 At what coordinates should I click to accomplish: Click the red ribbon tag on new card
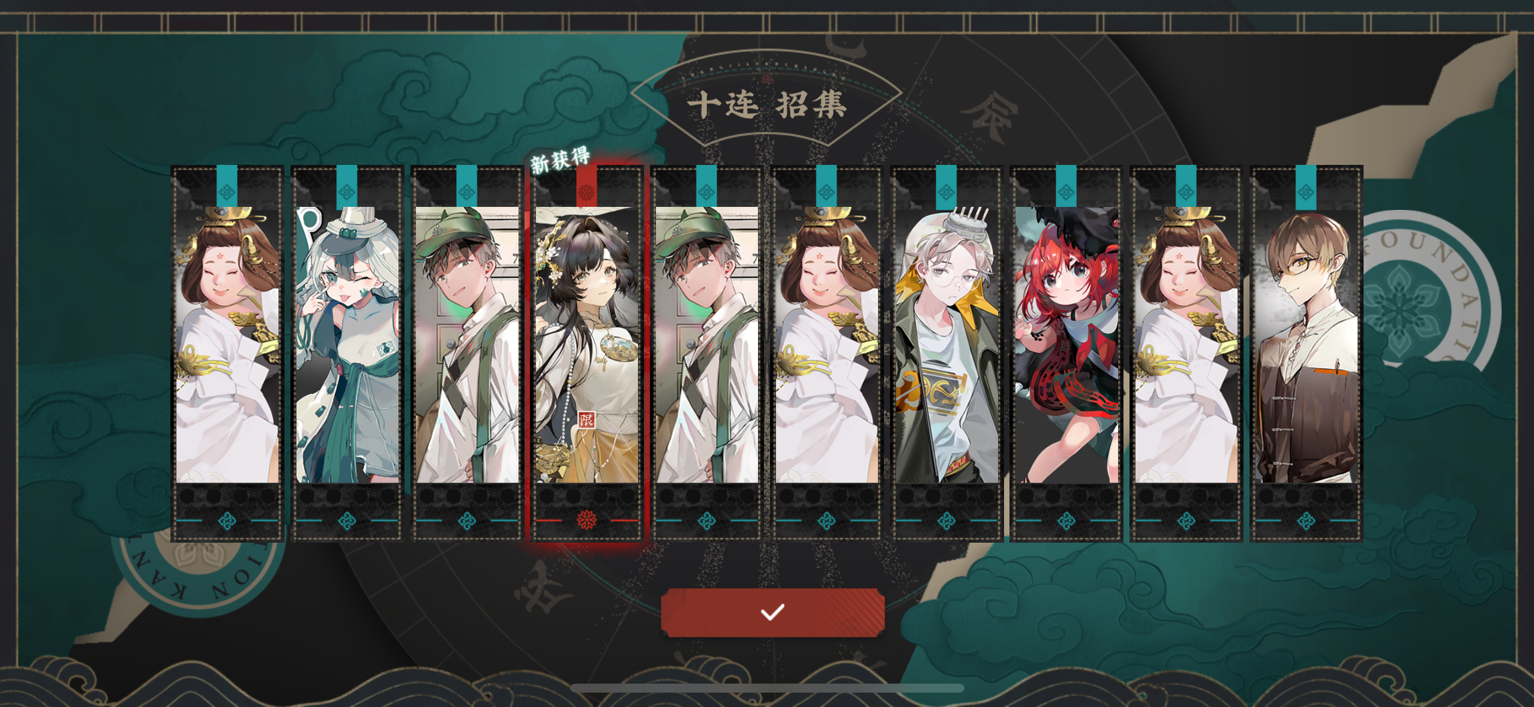(x=586, y=186)
